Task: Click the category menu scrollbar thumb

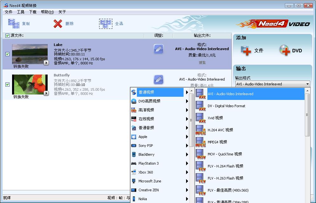Action: coord(192,120)
